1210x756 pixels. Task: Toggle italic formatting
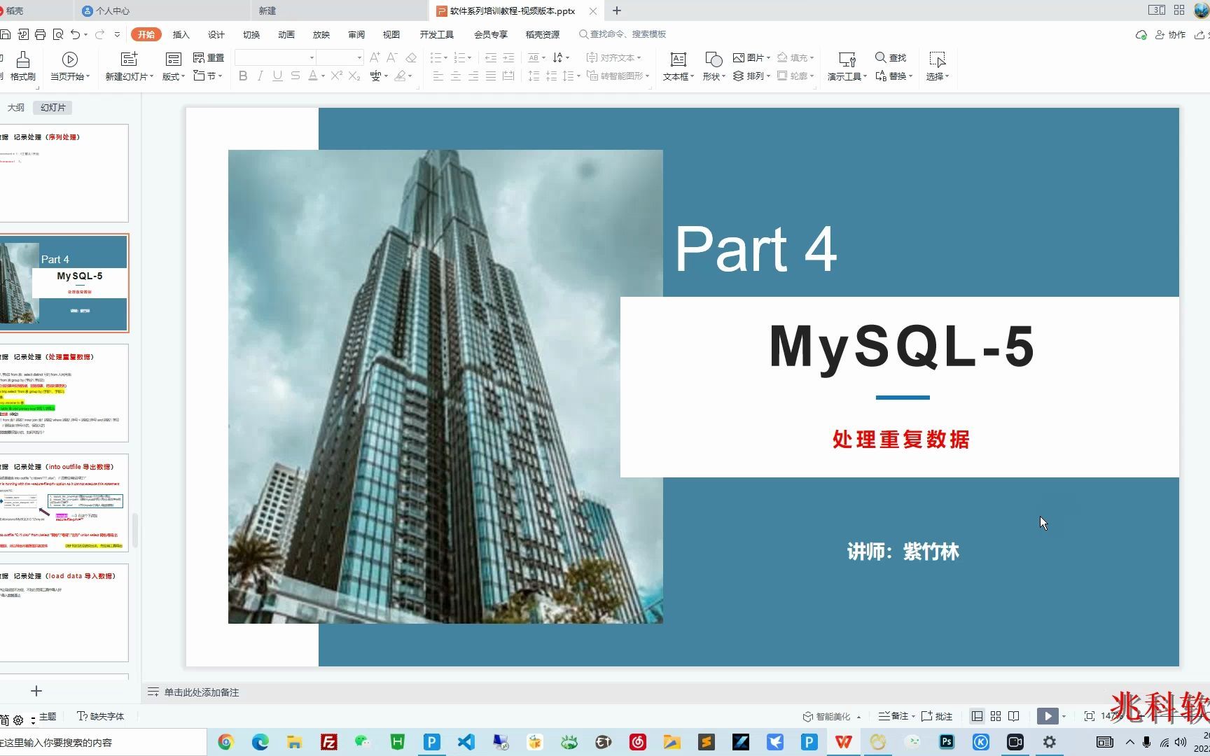point(260,76)
